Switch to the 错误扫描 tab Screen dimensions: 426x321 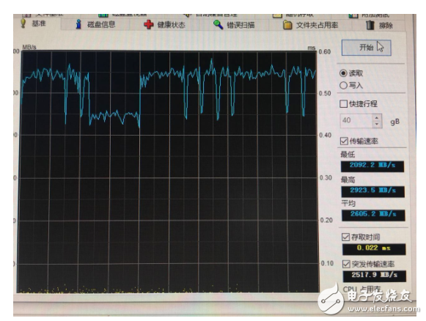[x=234, y=25]
